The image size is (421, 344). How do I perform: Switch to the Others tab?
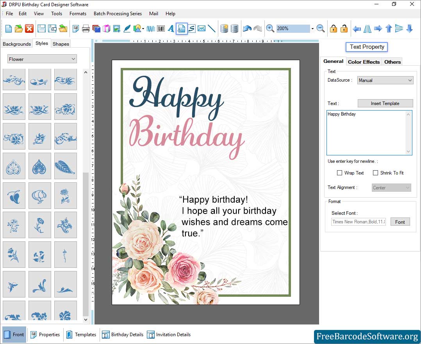point(392,62)
